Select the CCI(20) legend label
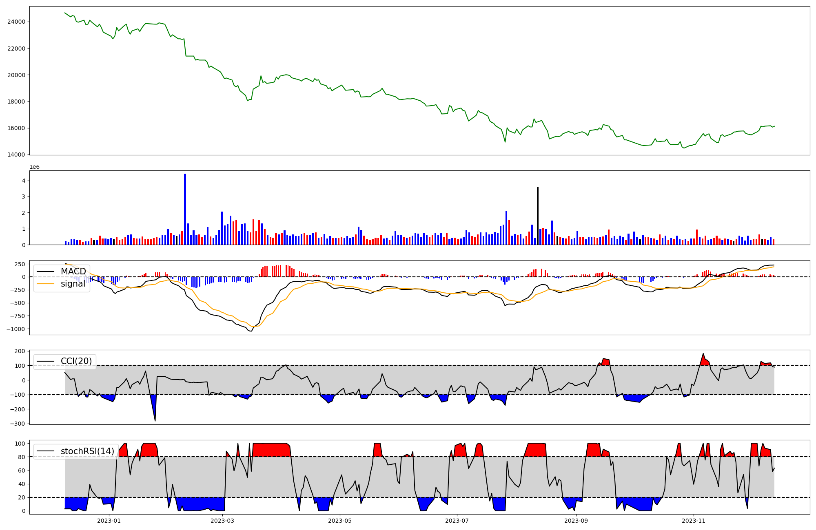 click(76, 361)
